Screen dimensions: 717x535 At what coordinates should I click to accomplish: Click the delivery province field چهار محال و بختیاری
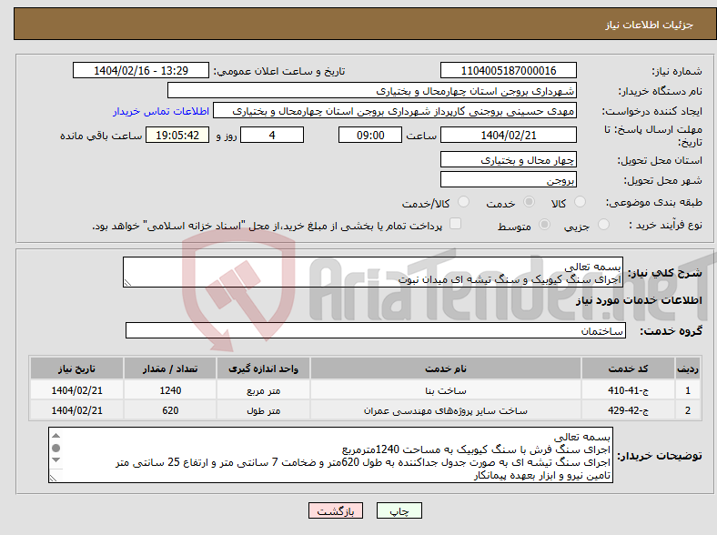tap(508, 159)
